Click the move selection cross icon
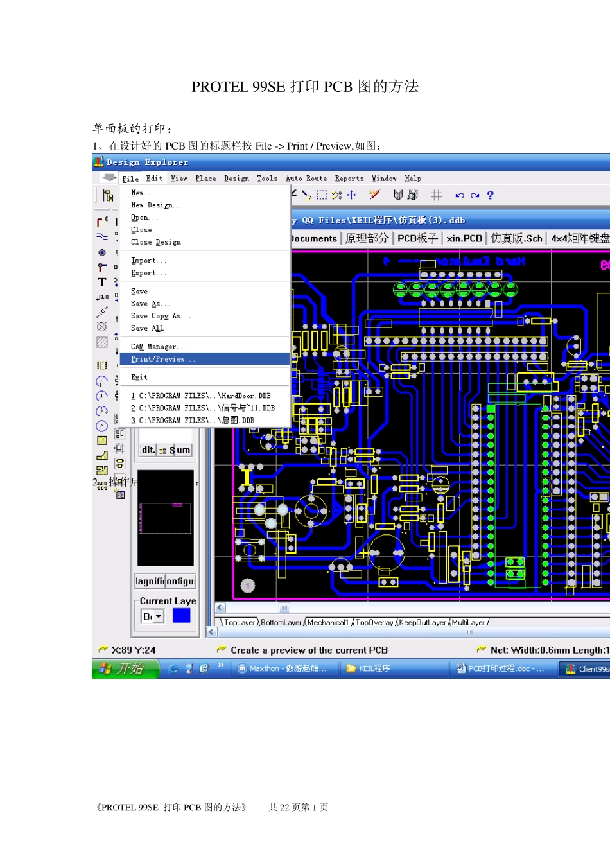The image size is (610, 863). coord(351,195)
